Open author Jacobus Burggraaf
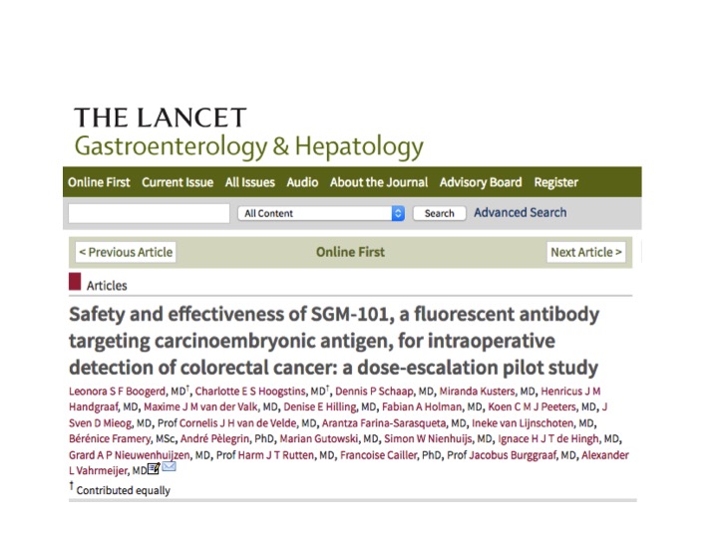 [x=513, y=455]
